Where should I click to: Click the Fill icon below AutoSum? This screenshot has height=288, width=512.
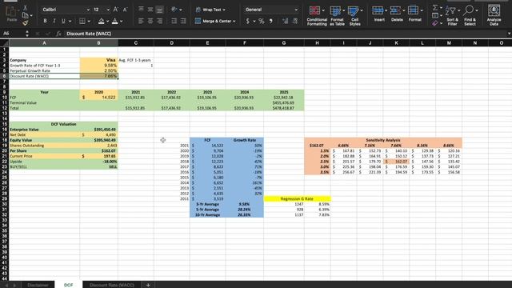435,15
